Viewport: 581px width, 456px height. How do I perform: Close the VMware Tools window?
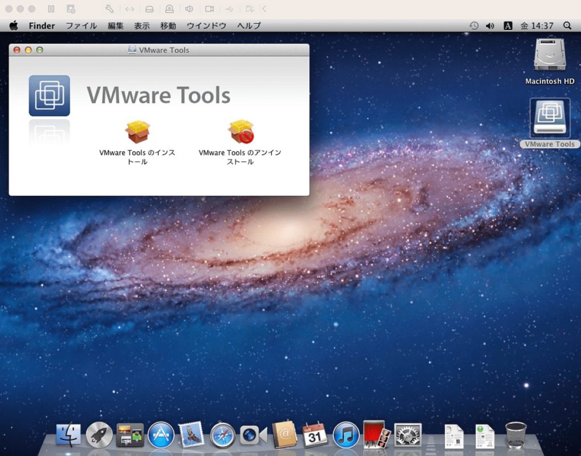point(16,49)
